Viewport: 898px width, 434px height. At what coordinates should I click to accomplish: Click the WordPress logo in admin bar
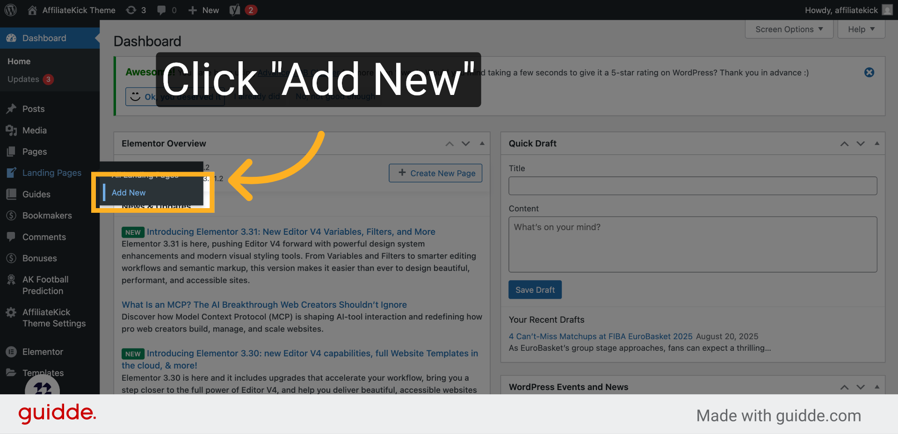(x=11, y=10)
